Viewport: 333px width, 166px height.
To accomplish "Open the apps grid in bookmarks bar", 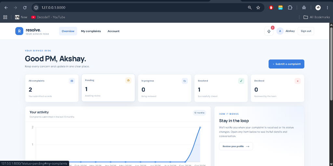I will coord(5,17).
